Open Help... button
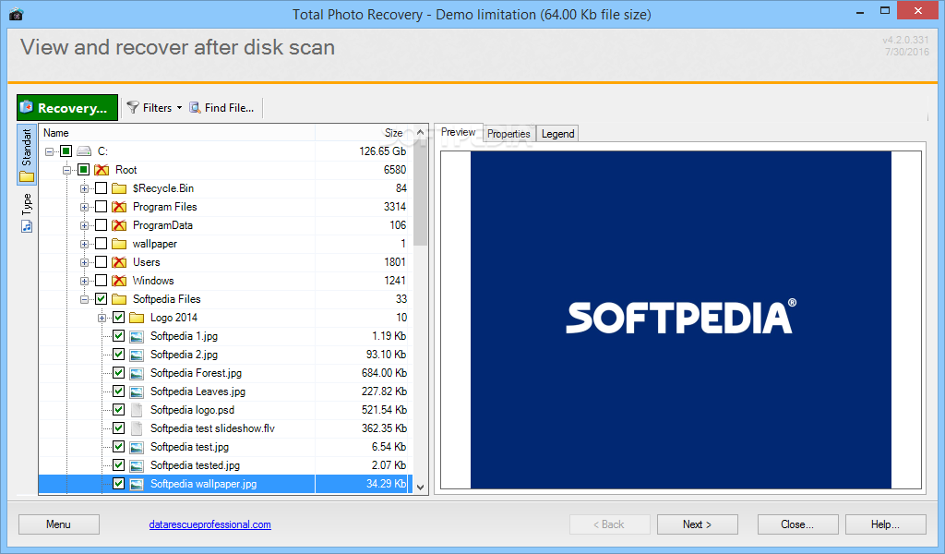 point(885,524)
